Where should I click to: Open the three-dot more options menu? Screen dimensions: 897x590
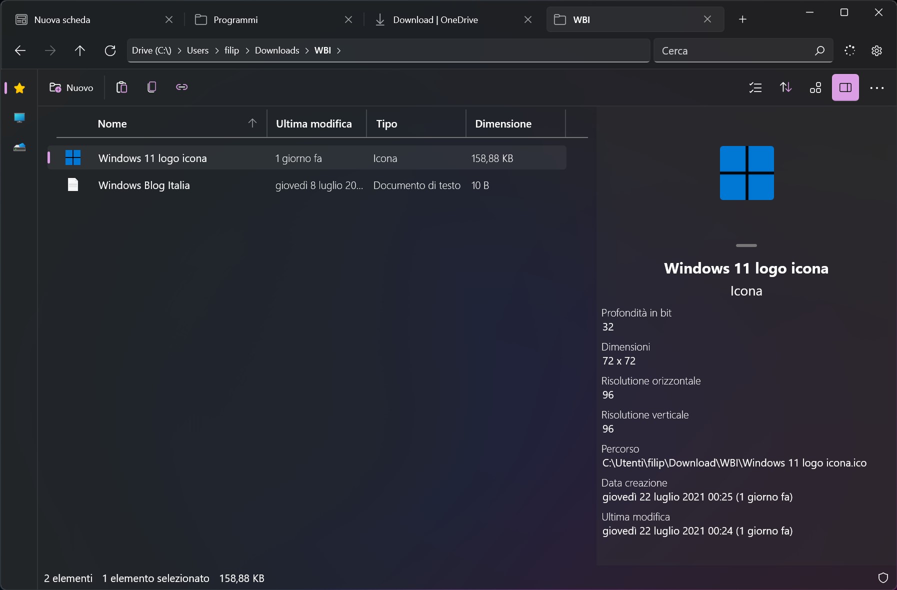tap(877, 88)
